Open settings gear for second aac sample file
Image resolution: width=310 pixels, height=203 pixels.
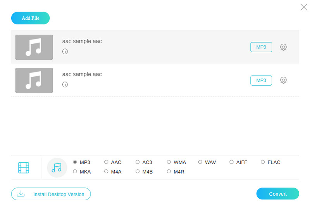coord(283,80)
